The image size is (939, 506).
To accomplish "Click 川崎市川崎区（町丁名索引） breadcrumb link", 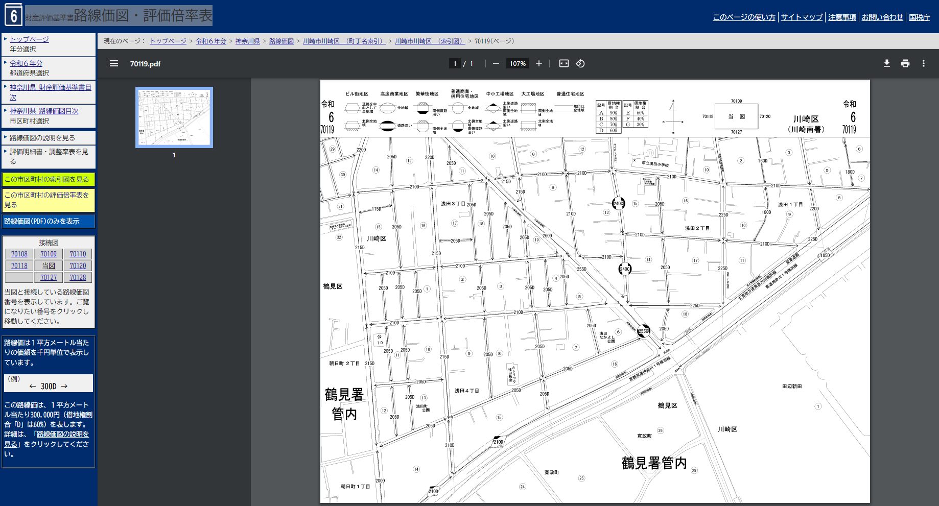I will 344,41.
